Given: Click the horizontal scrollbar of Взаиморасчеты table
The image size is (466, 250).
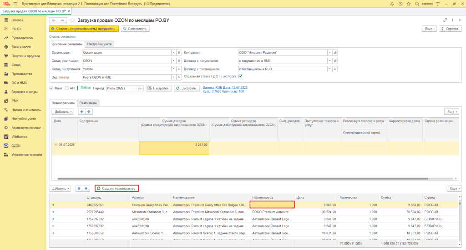Looking at the screenshot, I should point(243,179).
